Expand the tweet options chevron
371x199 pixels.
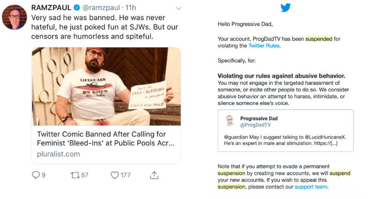178,8
